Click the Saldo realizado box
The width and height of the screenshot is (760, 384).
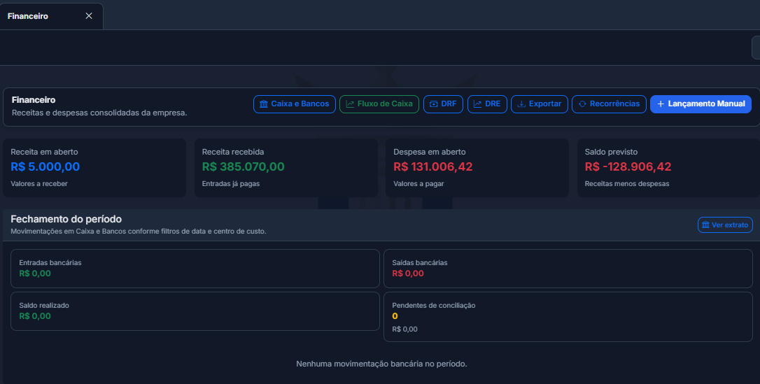195,311
